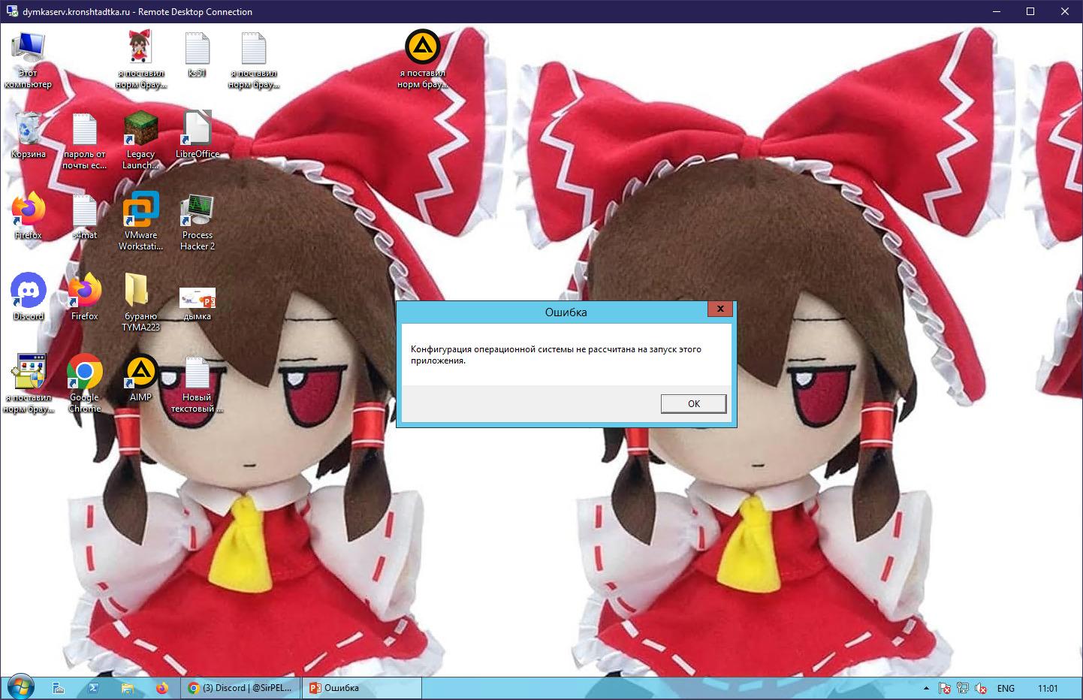The image size is (1083, 700).
Task: Close the Ошибка dialog with the X
Action: [x=720, y=309]
